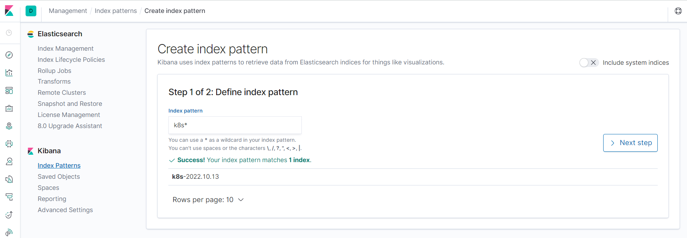Select Index Patterns under Kibana

point(59,165)
